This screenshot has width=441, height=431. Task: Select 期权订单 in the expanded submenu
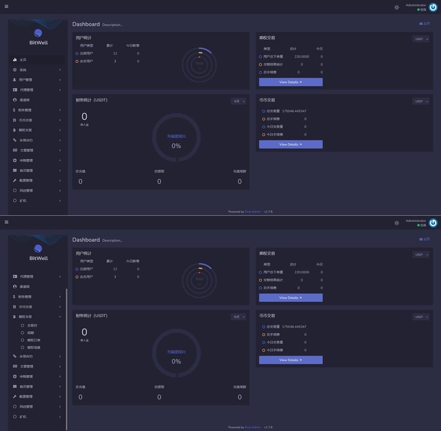[x=32, y=340]
